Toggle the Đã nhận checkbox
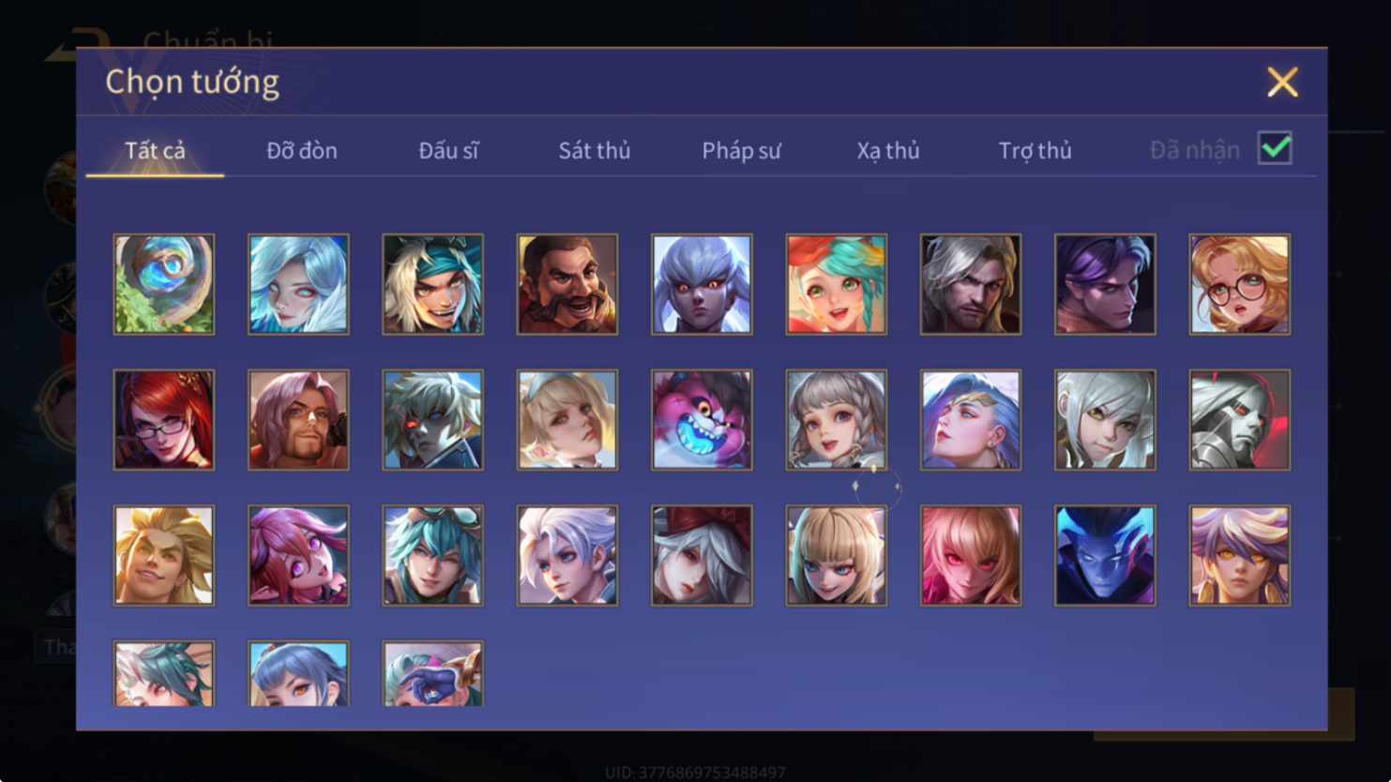 [1275, 148]
